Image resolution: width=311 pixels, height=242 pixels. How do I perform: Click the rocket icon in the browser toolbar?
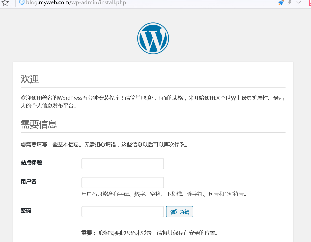(281, 3)
